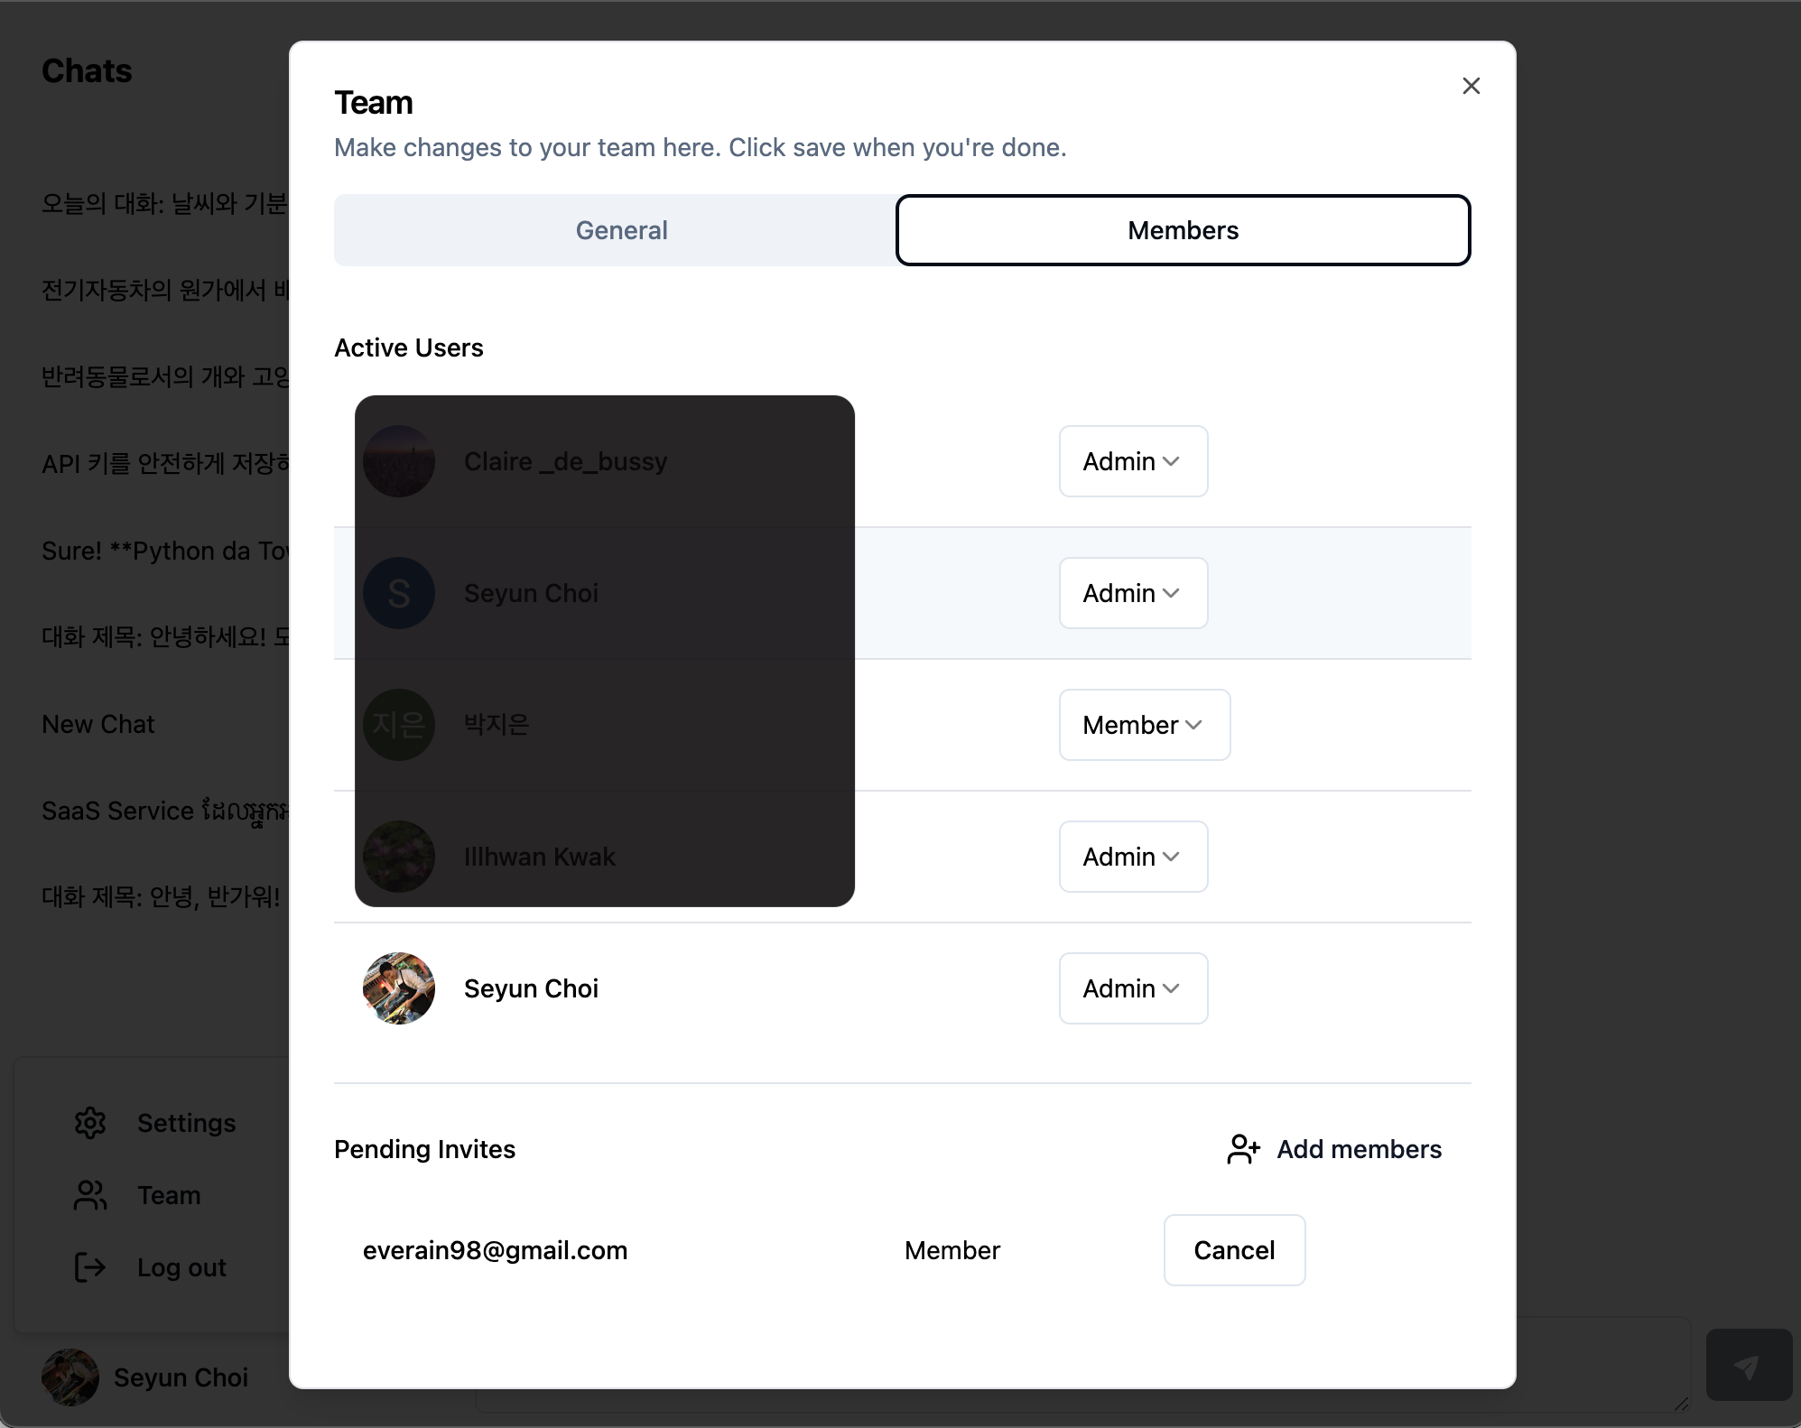Open the role dropdown for Claire _de_bussy
Screen dimensions: 1801x1428
tap(1133, 461)
